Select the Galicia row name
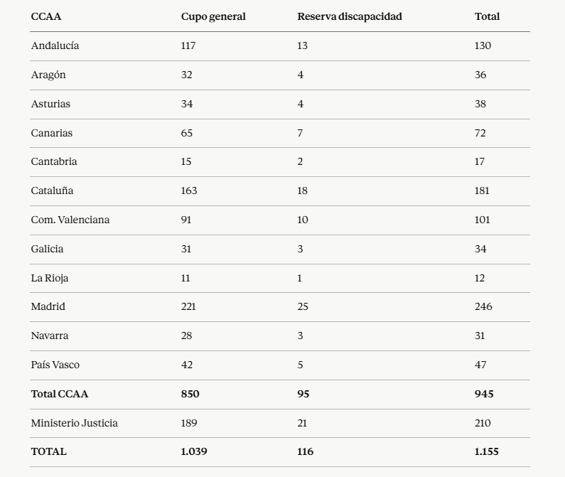This screenshot has width=565, height=477. coord(47,249)
